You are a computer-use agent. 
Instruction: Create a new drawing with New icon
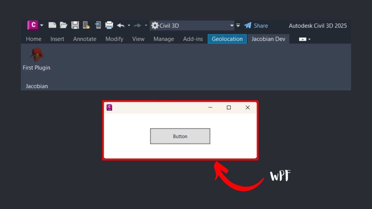52,25
